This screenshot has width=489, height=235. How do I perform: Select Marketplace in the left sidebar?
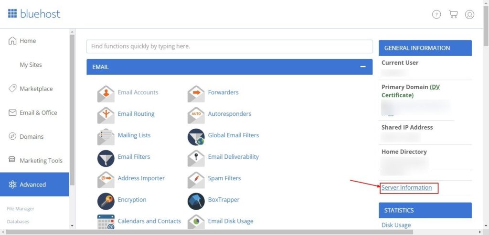pos(36,89)
